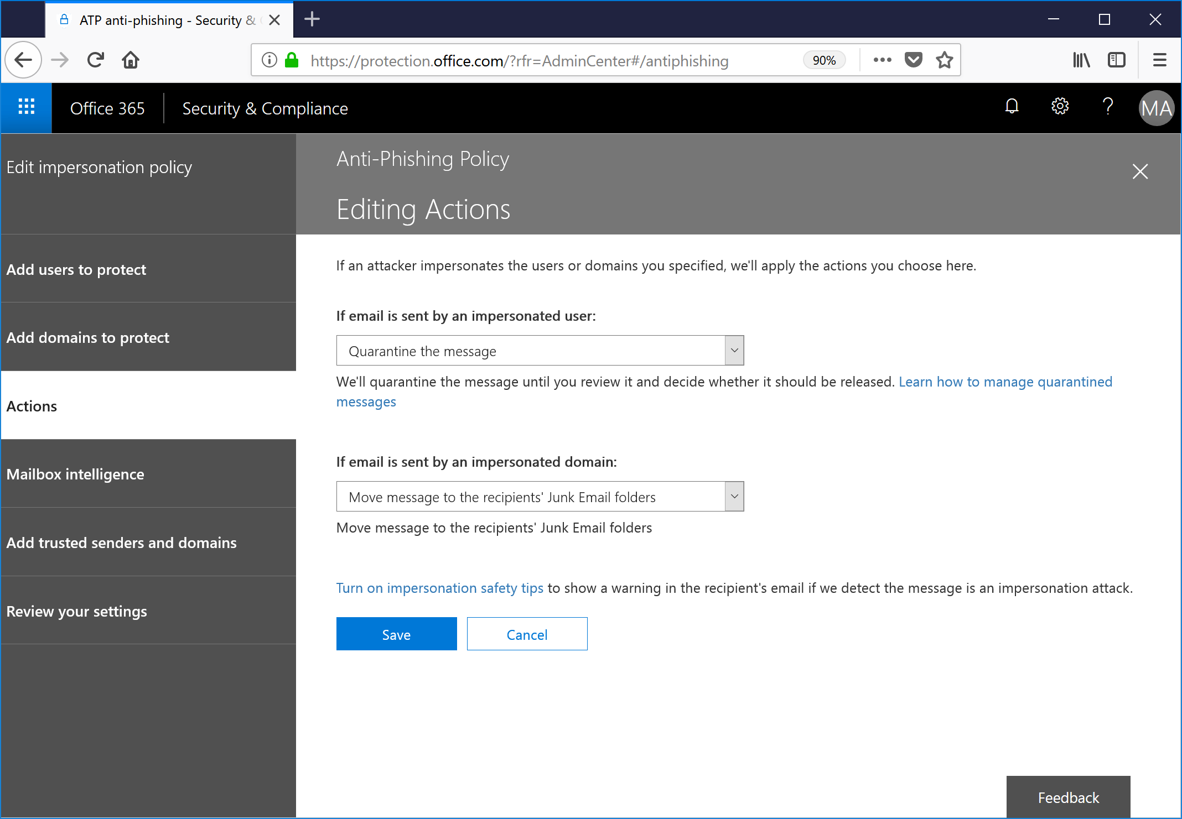Turn on impersonation safety tips

440,588
